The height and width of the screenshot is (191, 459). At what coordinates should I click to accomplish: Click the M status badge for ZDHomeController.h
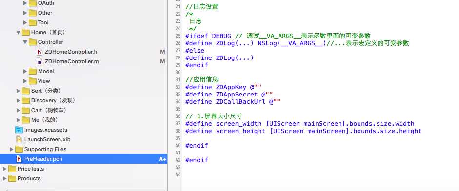click(x=162, y=52)
